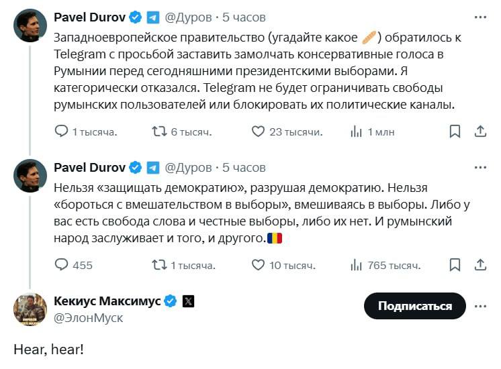Open Pavel Durov name on first post
This screenshot has width=501, height=369.
click(89, 17)
